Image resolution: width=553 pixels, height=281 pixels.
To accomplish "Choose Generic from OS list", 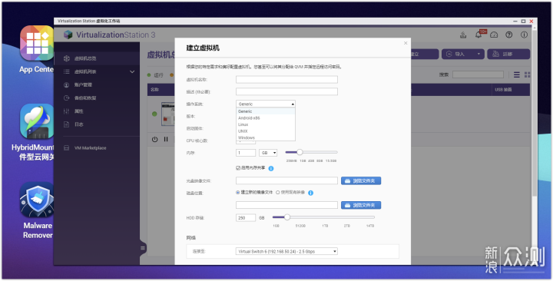I will pos(266,111).
